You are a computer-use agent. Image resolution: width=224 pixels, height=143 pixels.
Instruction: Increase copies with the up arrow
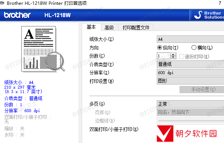pyautogui.click(x=173, y=54)
